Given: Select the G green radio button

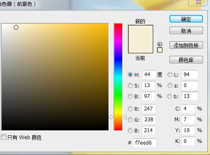Looking at the screenshot, I should click(x=130, y=120).
